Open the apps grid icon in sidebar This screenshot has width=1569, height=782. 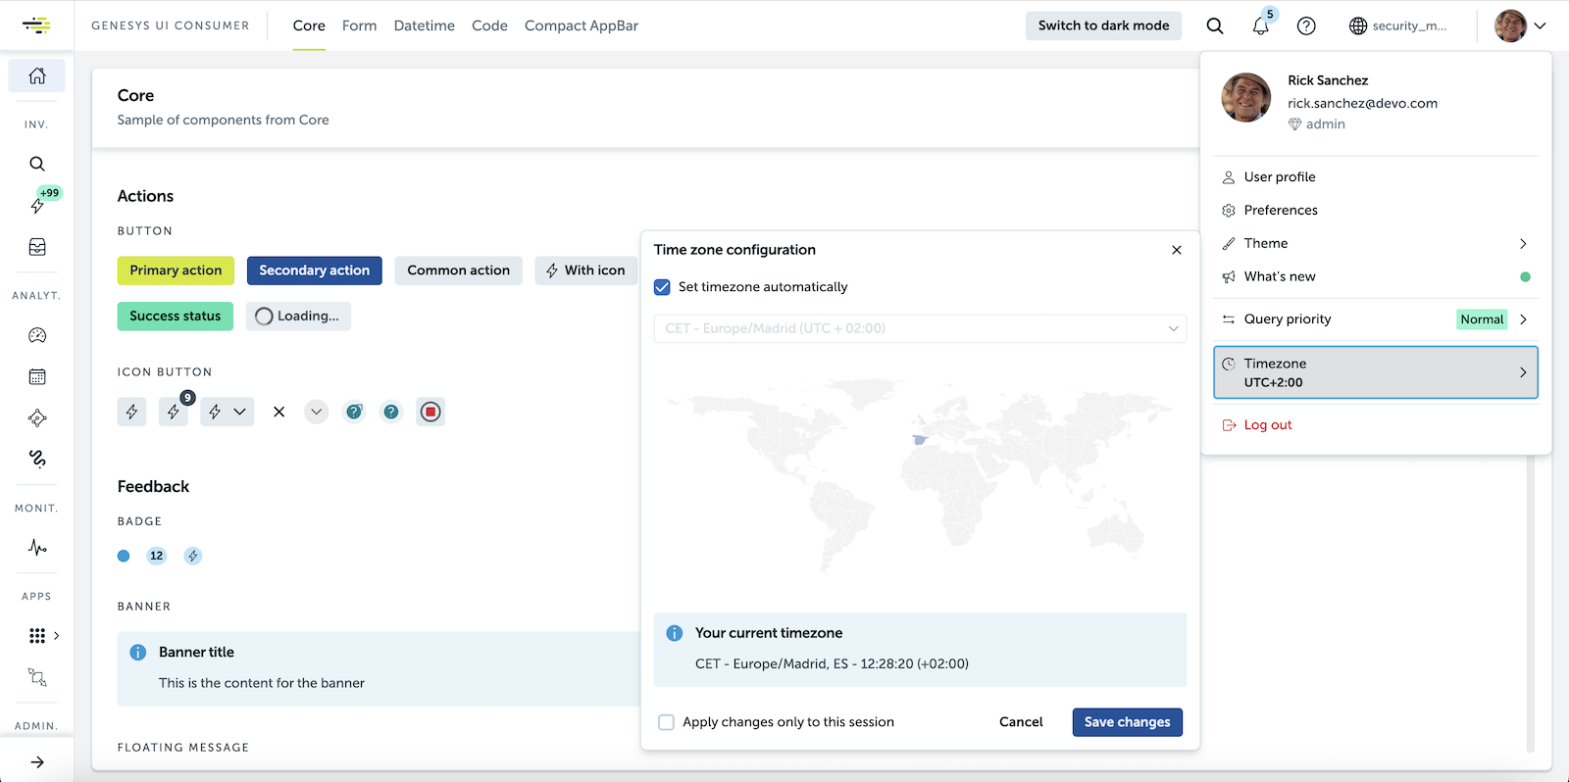[x=37, y=636]
